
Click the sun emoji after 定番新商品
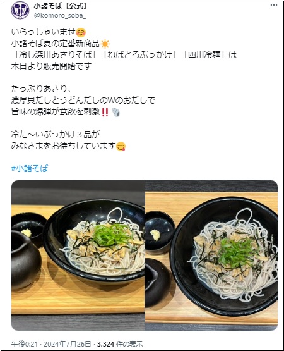click(105, 44)
